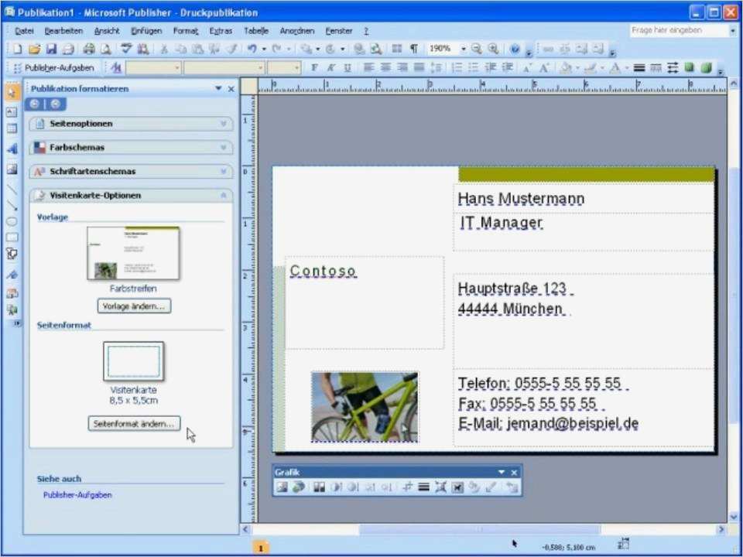Open the Einfügen menu
743x557 pixels.
tap(146, 31)
